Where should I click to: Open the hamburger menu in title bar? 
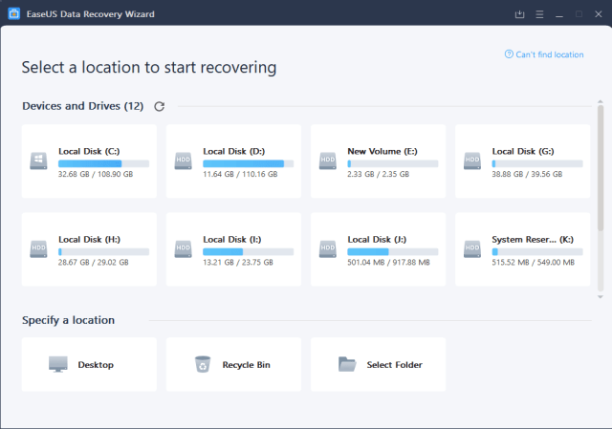(539, 14)
